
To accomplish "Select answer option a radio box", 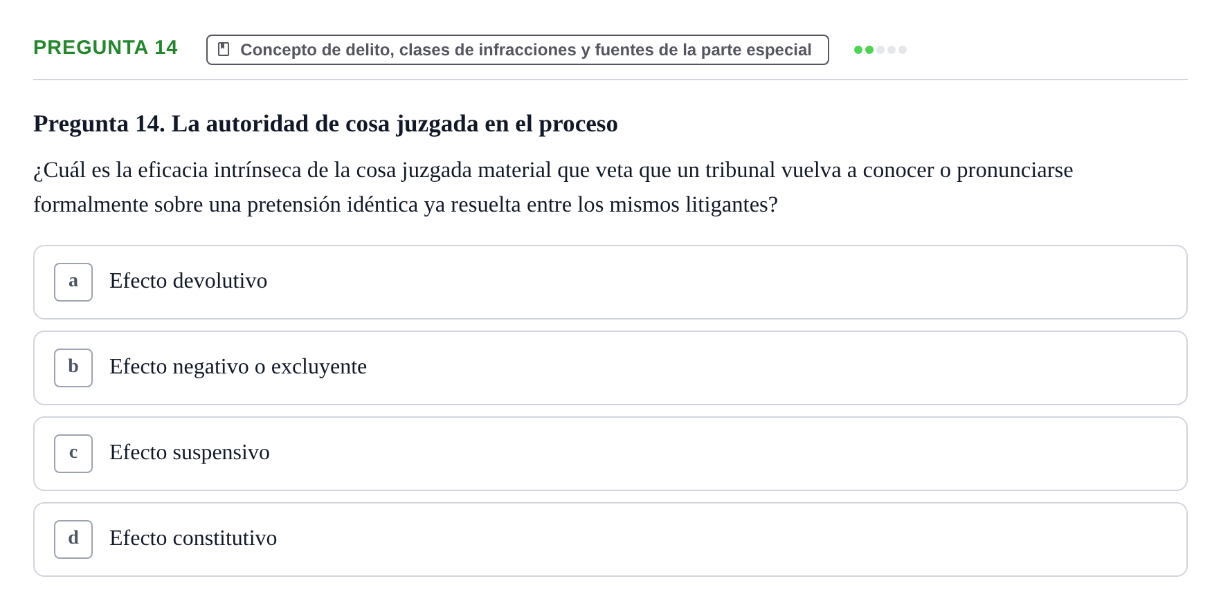I will pos(73,282).
